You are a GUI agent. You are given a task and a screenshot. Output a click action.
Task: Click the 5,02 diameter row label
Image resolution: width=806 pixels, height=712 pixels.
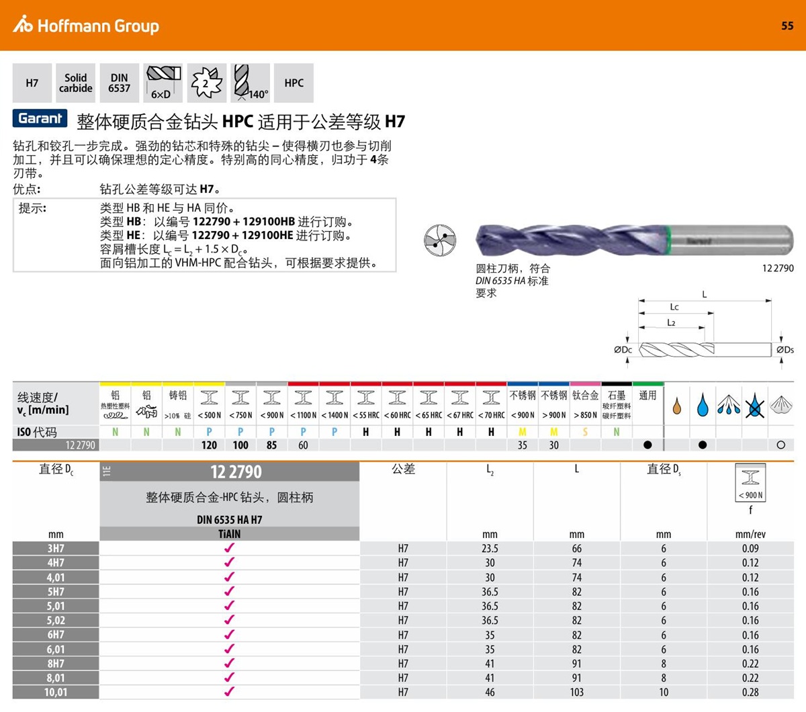point(56,620)
